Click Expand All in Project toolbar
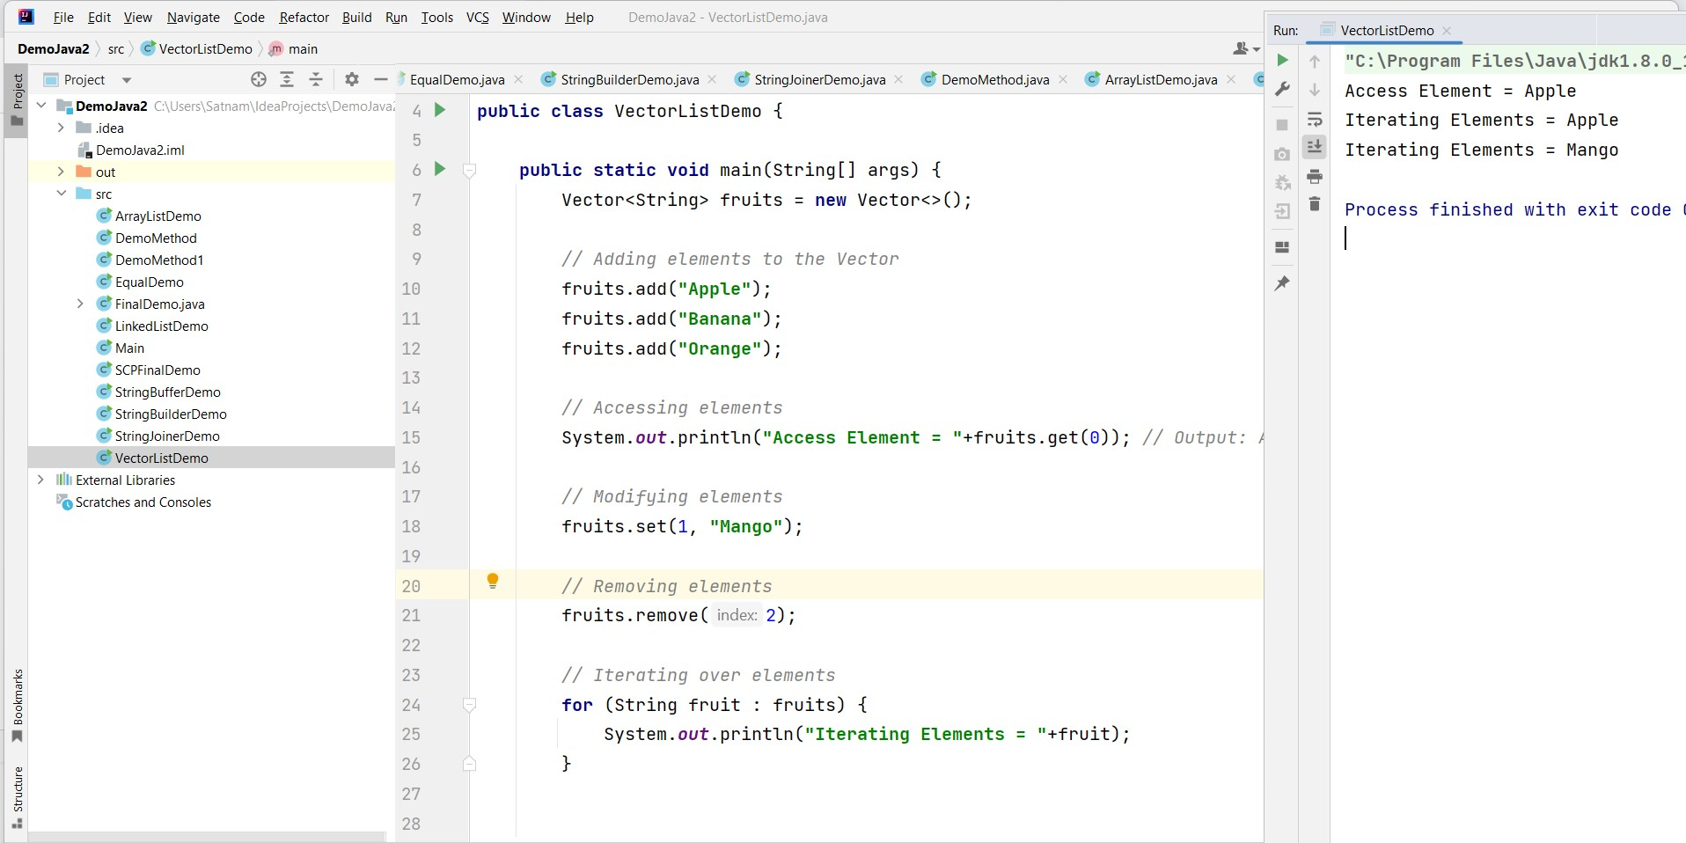 [287, 79]
